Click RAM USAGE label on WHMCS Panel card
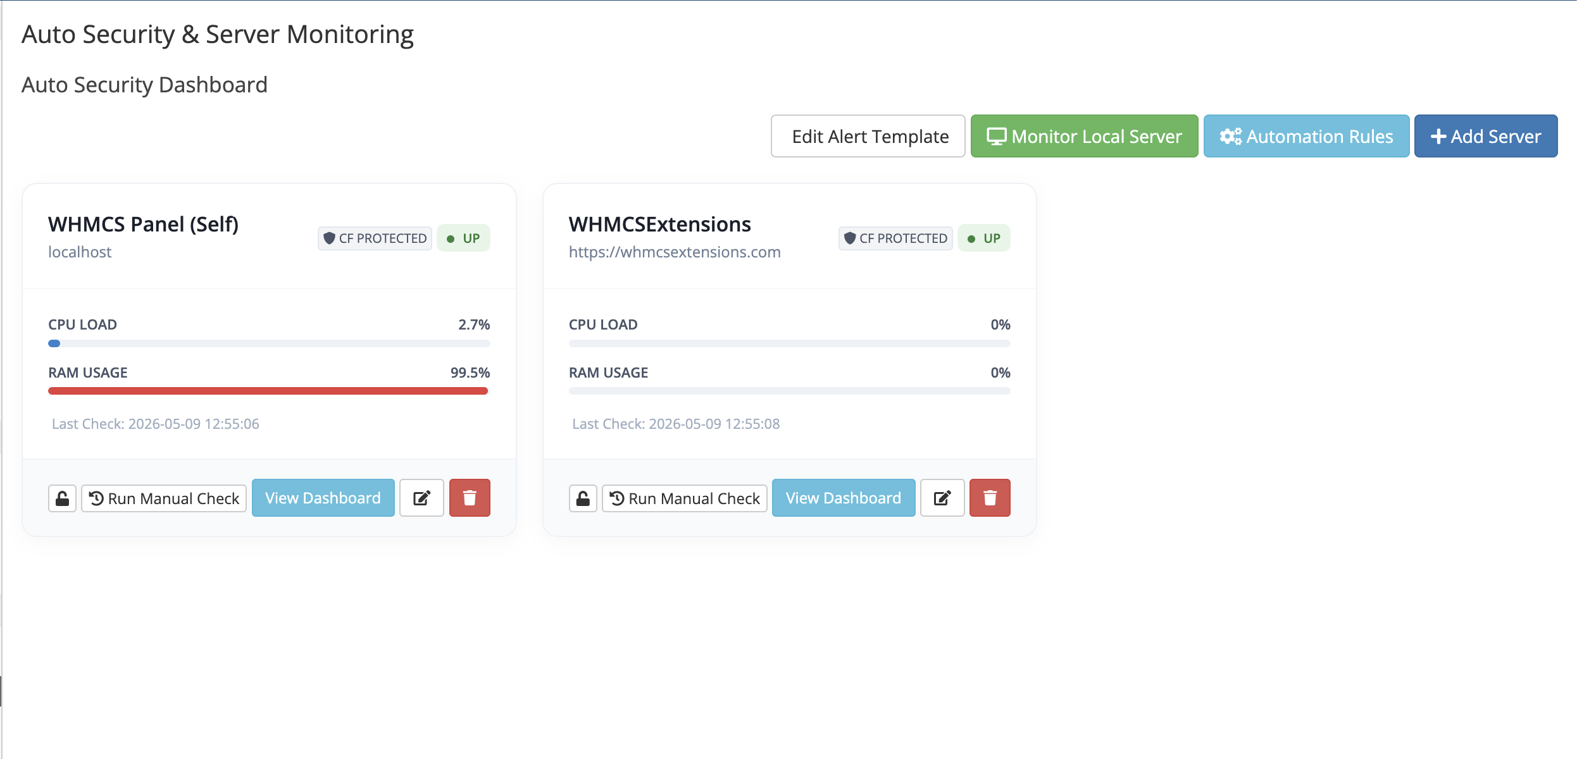Image resolution: width=1577 pixels, height=759 pixels. (x=88, y=373)
